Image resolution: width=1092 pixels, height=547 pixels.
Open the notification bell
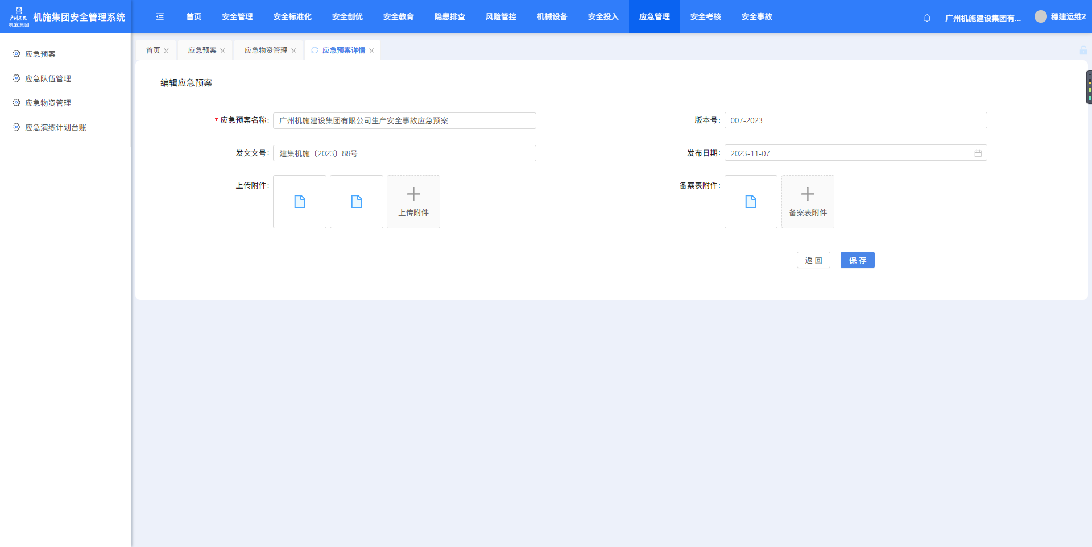point(927,18)
